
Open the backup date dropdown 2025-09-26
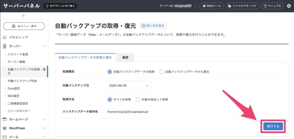129,86
